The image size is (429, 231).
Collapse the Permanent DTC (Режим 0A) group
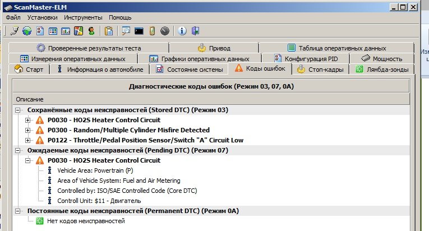(19, 211)
